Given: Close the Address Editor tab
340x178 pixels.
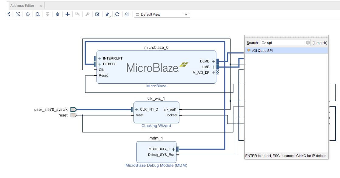Looking at the screenshot, I should coord(41,6).
